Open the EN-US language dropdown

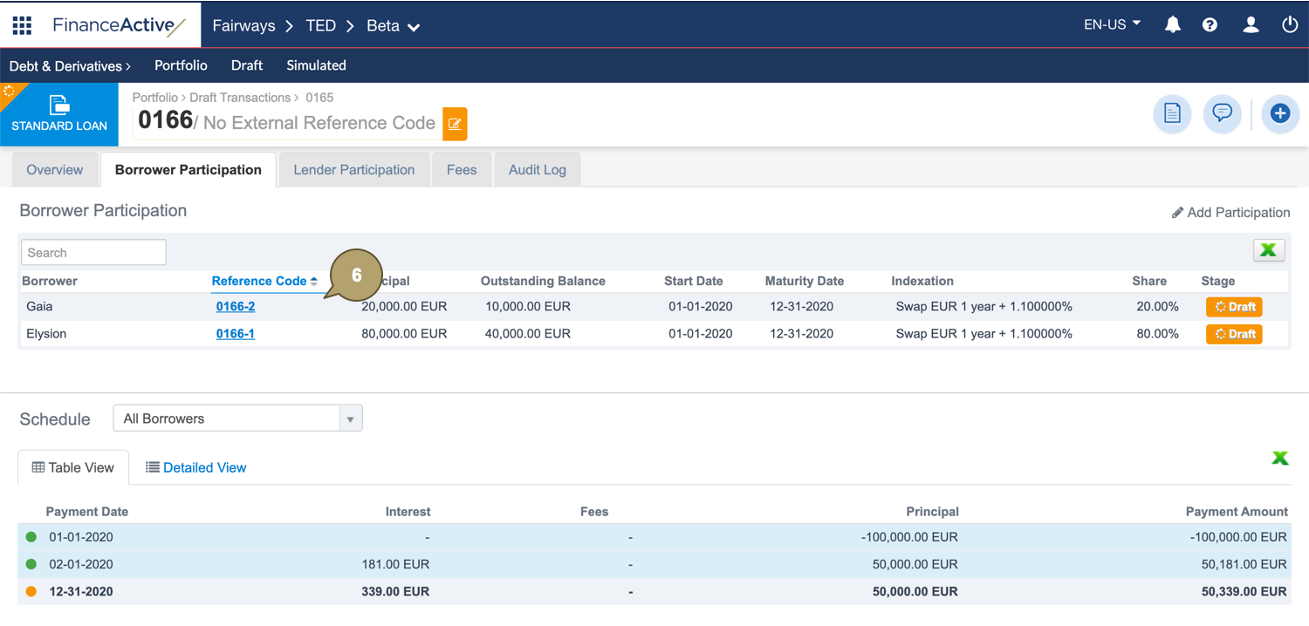pyautogui.click(x=1112, y=25)
